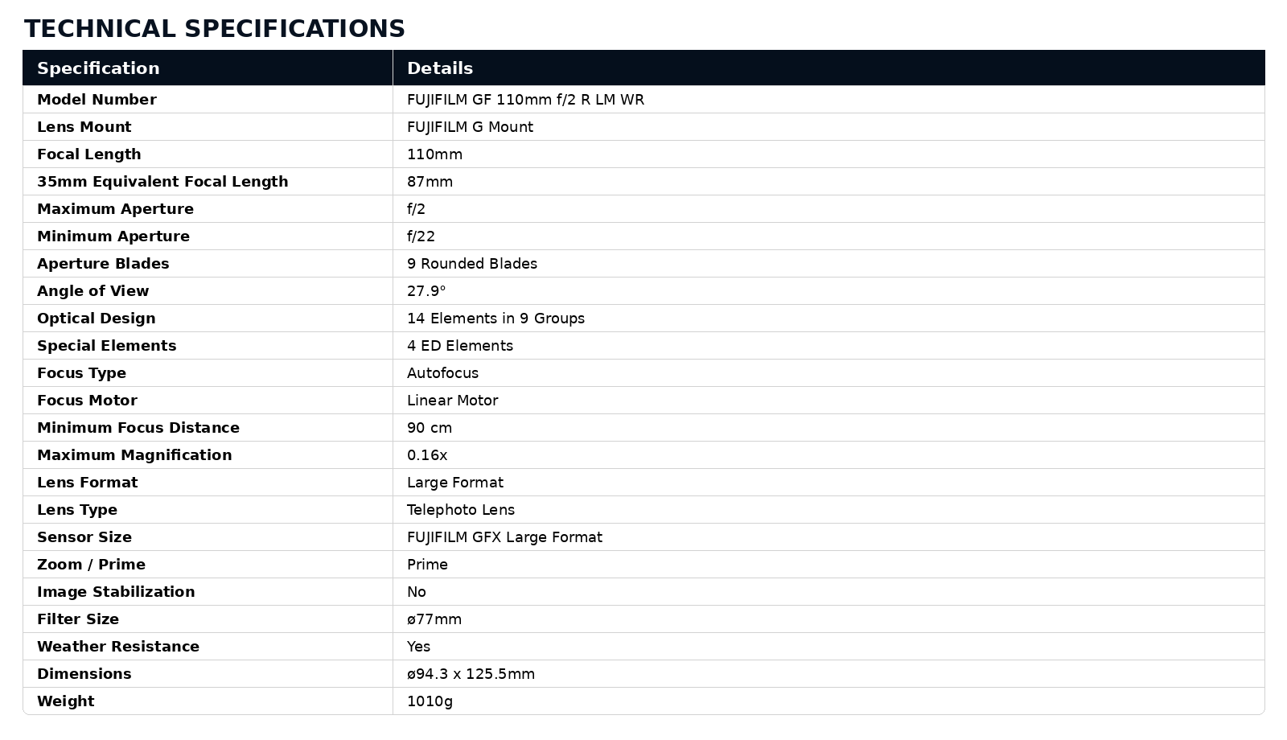Select the 'f/2' aperture value
This screenshot has width=1287, height=740.
[416, 209]
